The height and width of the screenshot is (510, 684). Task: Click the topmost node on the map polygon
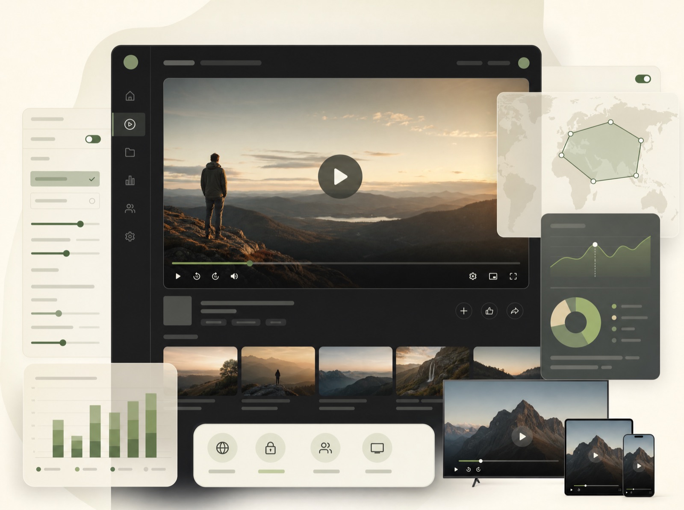click(x=611, y=122)
